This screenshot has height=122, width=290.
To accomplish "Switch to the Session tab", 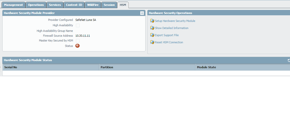I will click(x=109, y=5).
